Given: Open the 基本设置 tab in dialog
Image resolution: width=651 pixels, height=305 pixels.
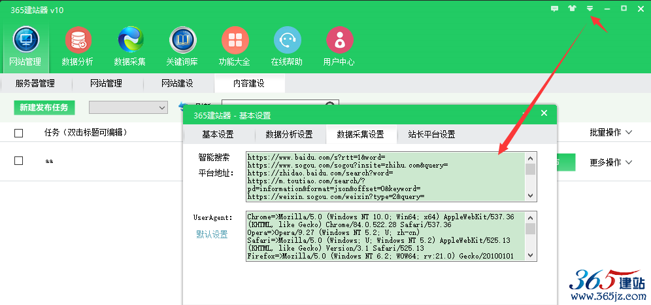Looking at the screenshot, I should point(218,134).
